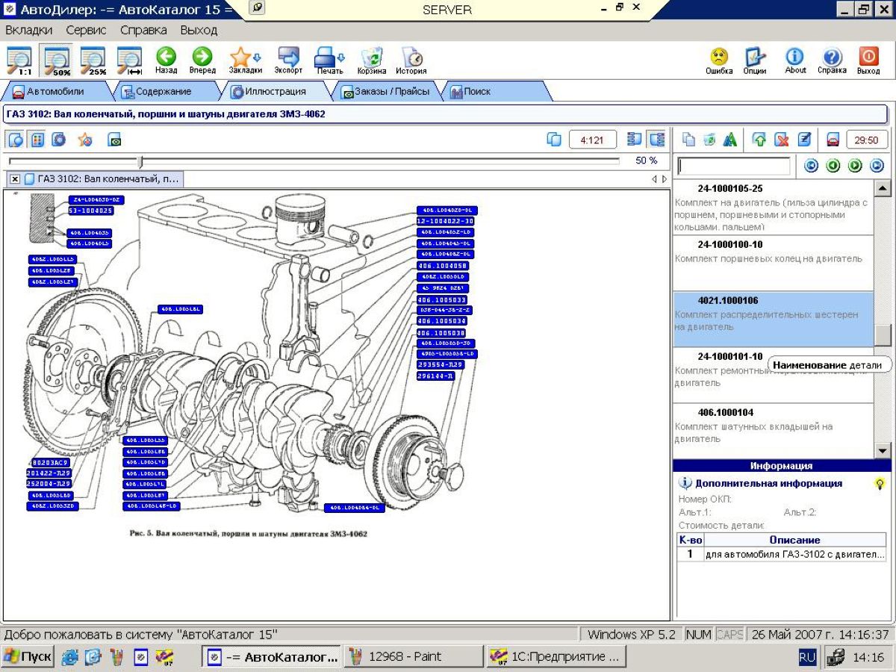Screen dimensions: 896x672
Task: Switch to the Заказы / Прайсы tab
Action: click(386, 92)
